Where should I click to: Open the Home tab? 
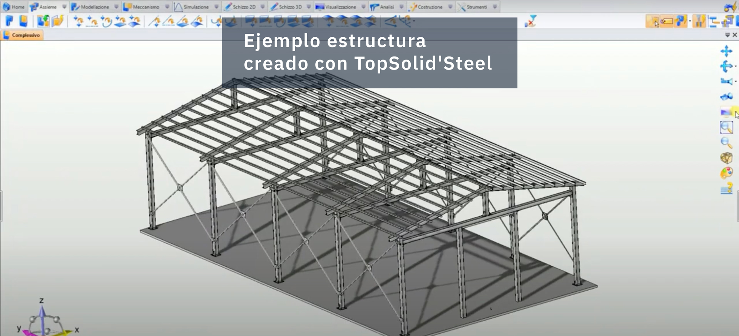[14, 7]
